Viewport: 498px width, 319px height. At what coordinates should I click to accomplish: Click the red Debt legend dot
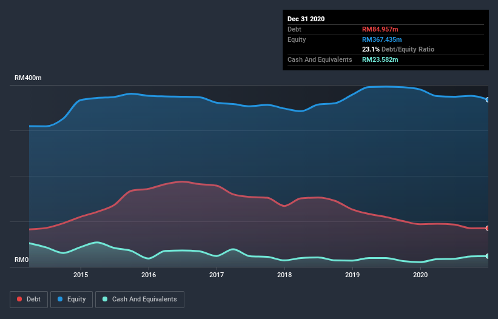click(19, 299)
